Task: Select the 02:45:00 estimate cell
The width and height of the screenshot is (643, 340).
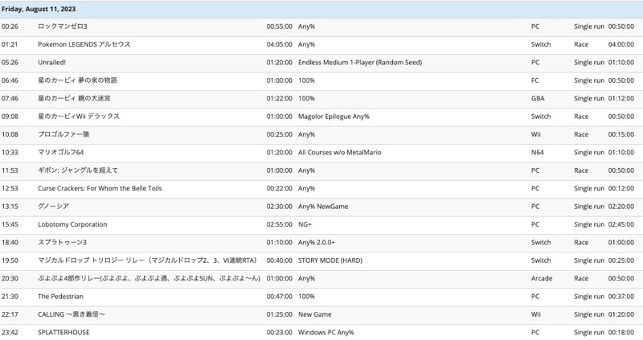Action: (620, 224)
